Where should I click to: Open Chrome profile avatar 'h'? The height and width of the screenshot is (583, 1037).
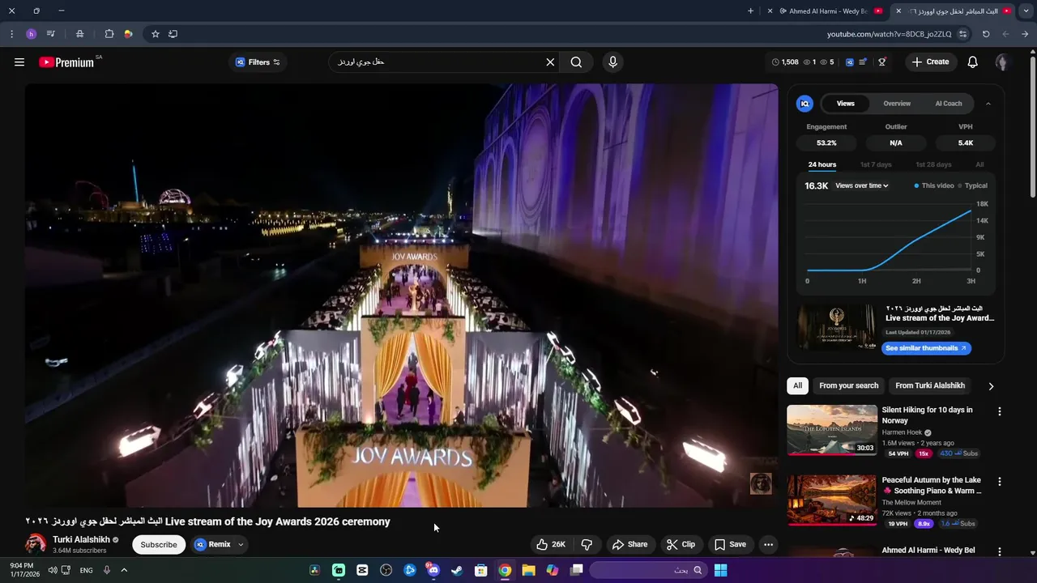coord(32,34)
